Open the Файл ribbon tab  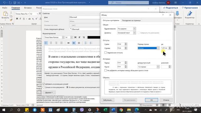click(x=5, y=8)
